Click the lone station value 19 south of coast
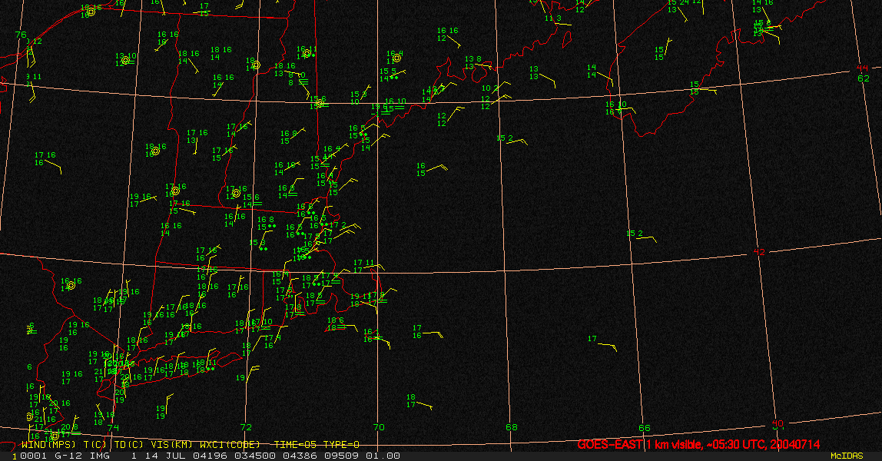The height and width of the screenshot is (461, 882). [240, 378]
